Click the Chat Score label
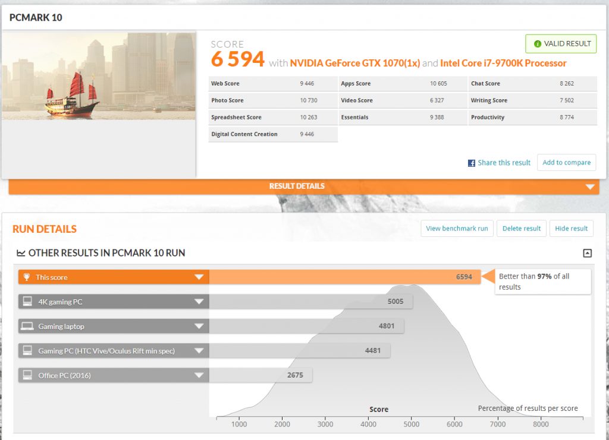The width and height of the screenshot is (609, 440). (485, 83)
